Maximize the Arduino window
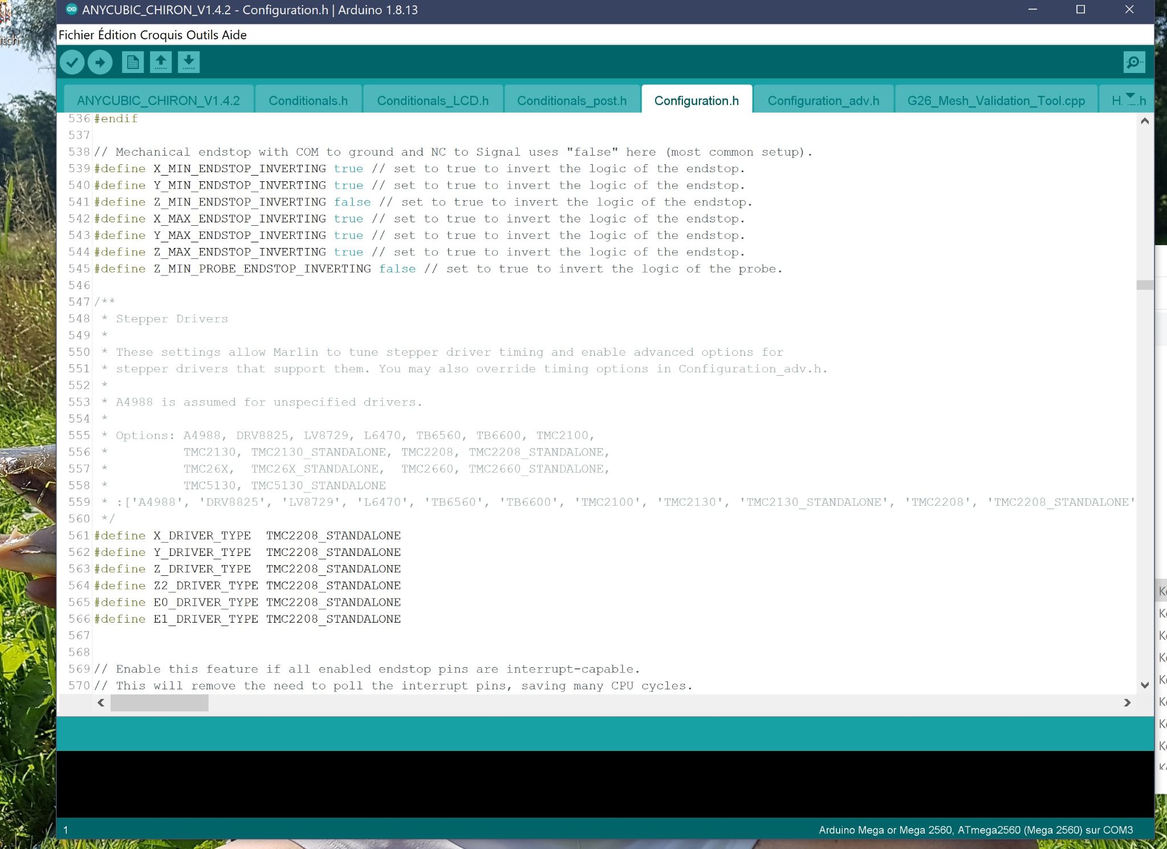This screenshot has height=849, width=1167. coord(1080,10)
